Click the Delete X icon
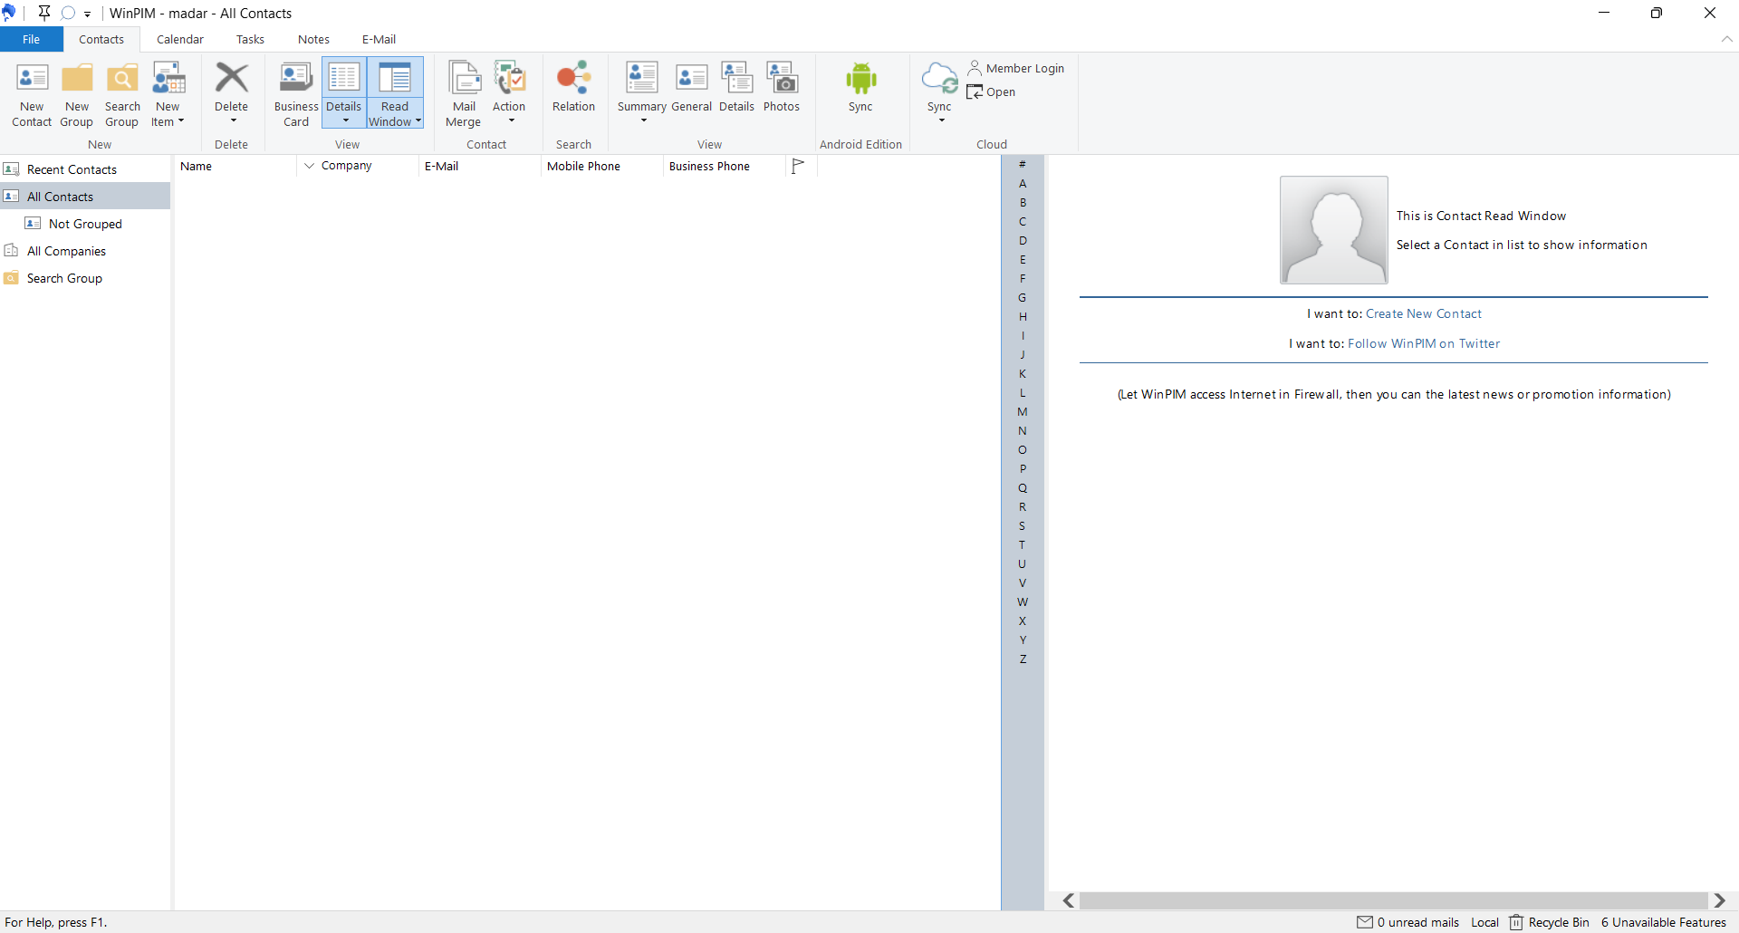The width and height of the screenshot is (1739, 933). coord(232,78)
